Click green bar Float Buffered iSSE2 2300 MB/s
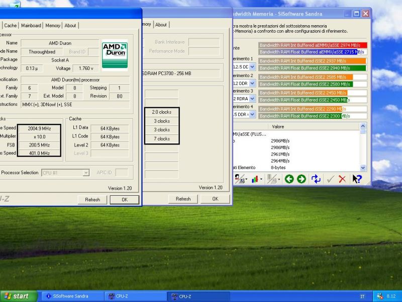Screen dimensions: 402x302 click(x=300, y=116)
